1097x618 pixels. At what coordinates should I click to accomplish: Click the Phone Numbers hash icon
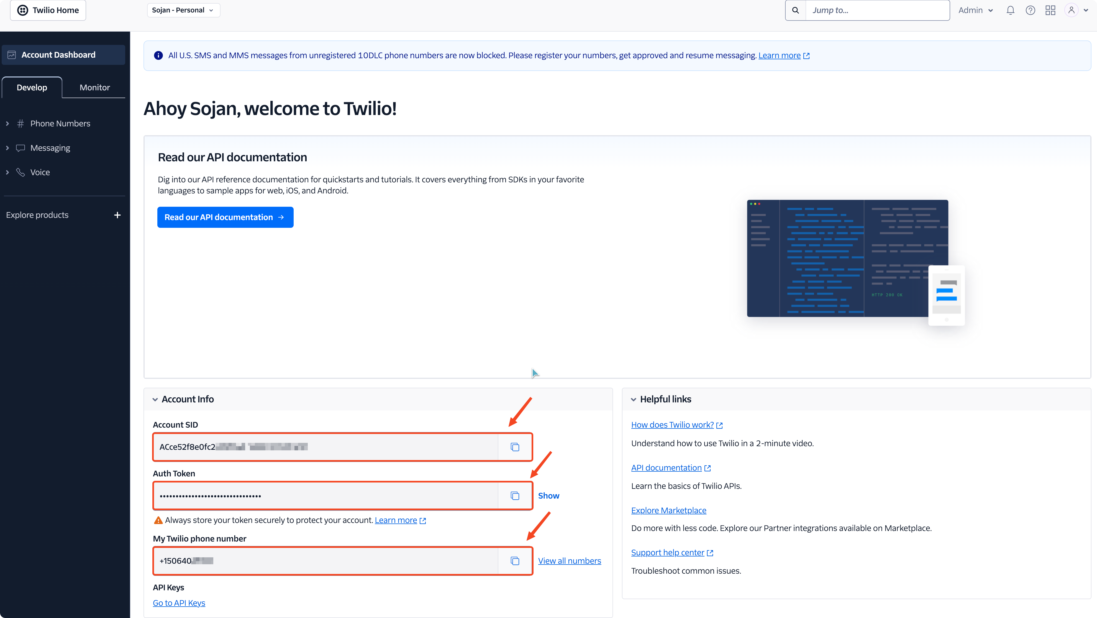pos(20,124)
